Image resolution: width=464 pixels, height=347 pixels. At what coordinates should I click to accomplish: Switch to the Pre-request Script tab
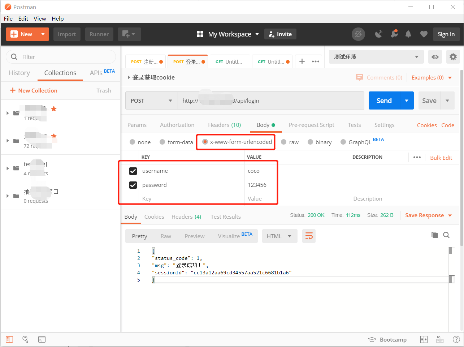pos(311,125)
